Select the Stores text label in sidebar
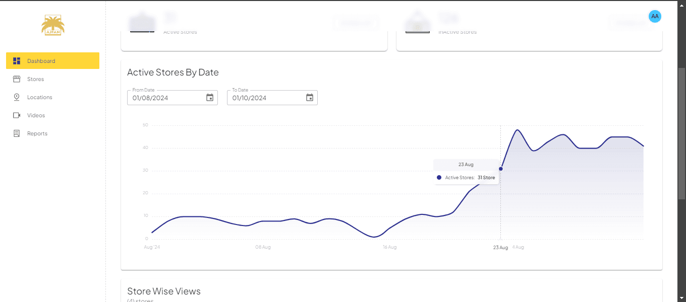686x302 pixels. [35, 79]
